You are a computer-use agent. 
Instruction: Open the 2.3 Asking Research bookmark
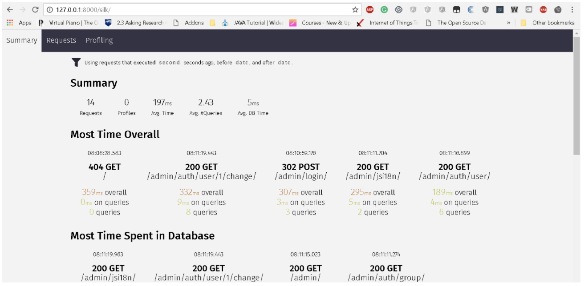click(136, 23)
